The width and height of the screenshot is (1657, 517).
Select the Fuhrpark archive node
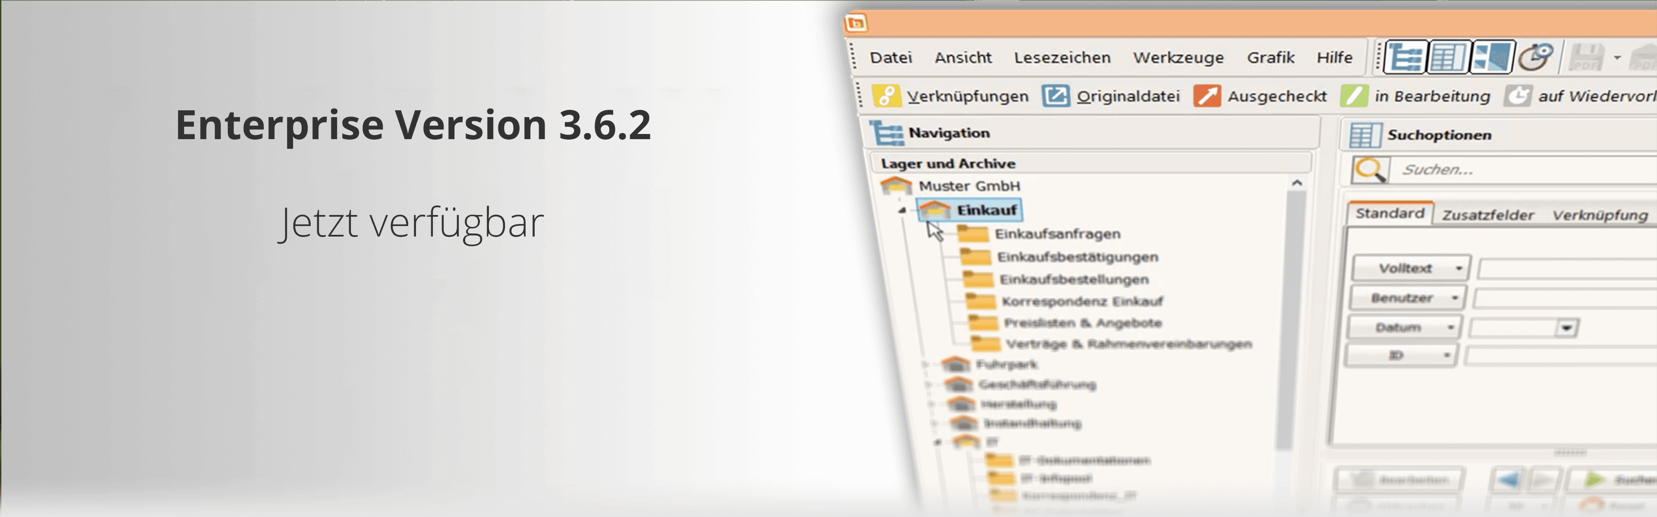[1007, 365]
